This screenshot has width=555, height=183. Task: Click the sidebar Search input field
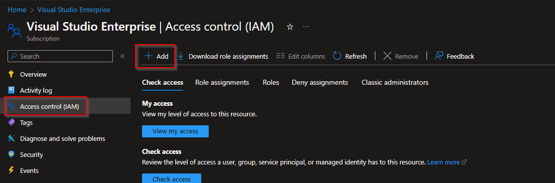pyautogui.click(x=60, y=56)
